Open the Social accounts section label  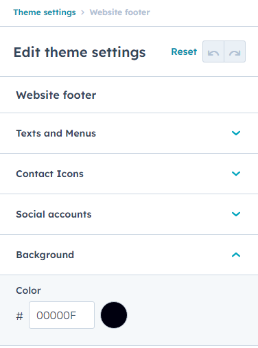(54, 214)
